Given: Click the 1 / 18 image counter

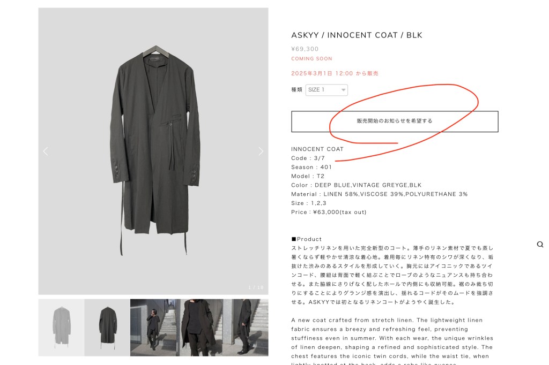Looking at the screenshot, I should pos(256,287).
